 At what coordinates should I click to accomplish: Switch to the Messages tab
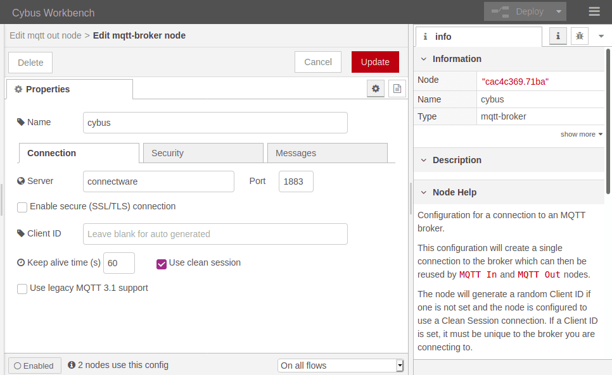[327, 153]
